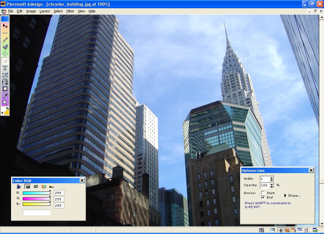Image resolution: width=324 pixels, height=234 pixels.
Task: Increase Opacity with the up stepper
Action: click(x=272, y=184)
